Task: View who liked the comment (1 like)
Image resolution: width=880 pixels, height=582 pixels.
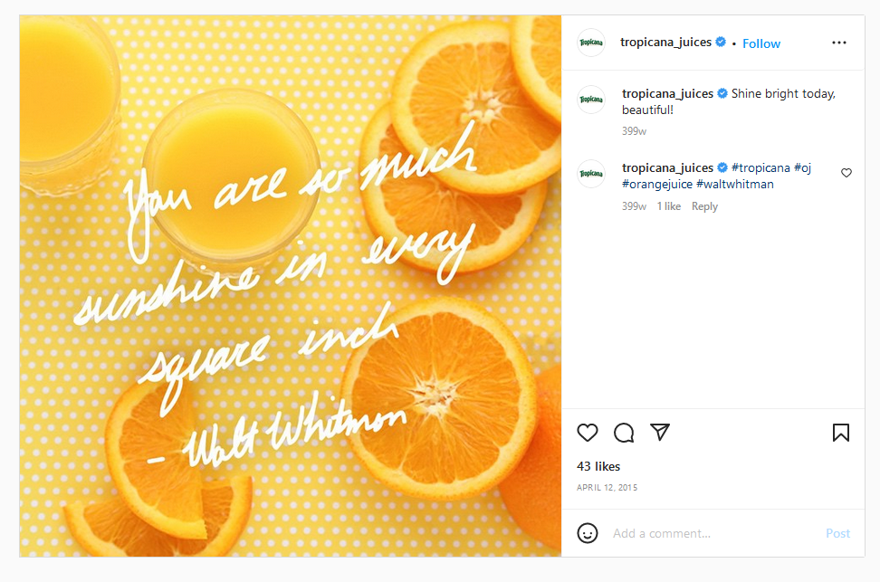Action: 669,206
